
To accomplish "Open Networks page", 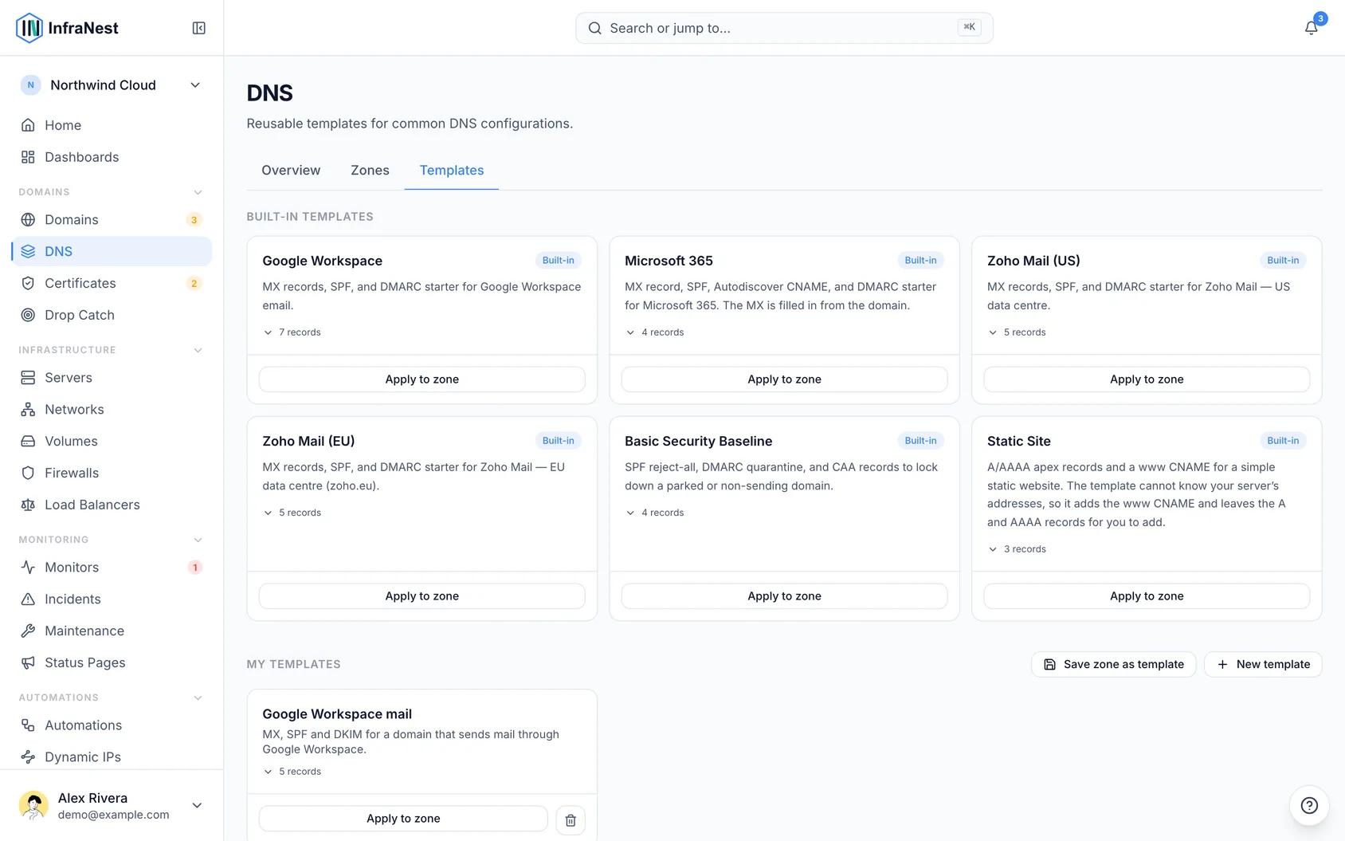I will pyautogui.click(x=112, y=409).
